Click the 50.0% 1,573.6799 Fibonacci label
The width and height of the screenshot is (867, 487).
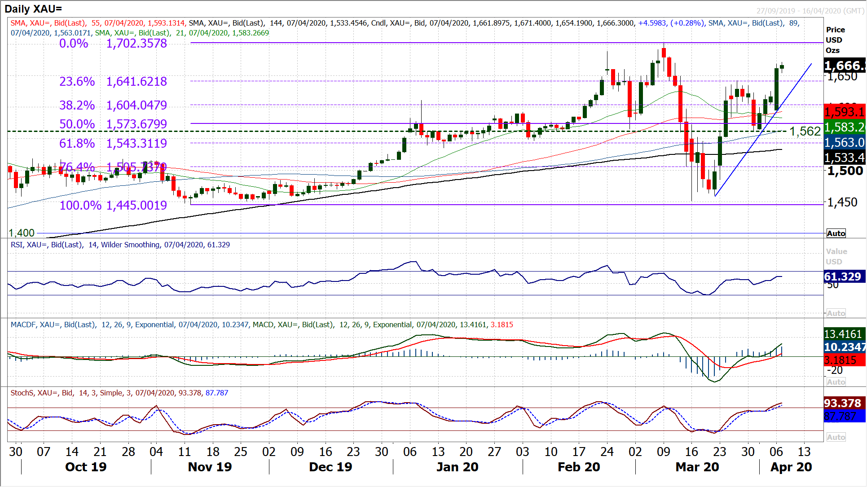tap(113, 124)
